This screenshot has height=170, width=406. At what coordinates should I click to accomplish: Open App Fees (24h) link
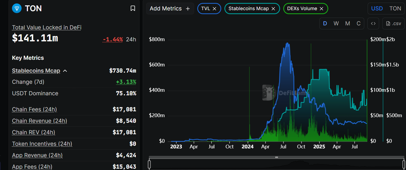(32, 167)
